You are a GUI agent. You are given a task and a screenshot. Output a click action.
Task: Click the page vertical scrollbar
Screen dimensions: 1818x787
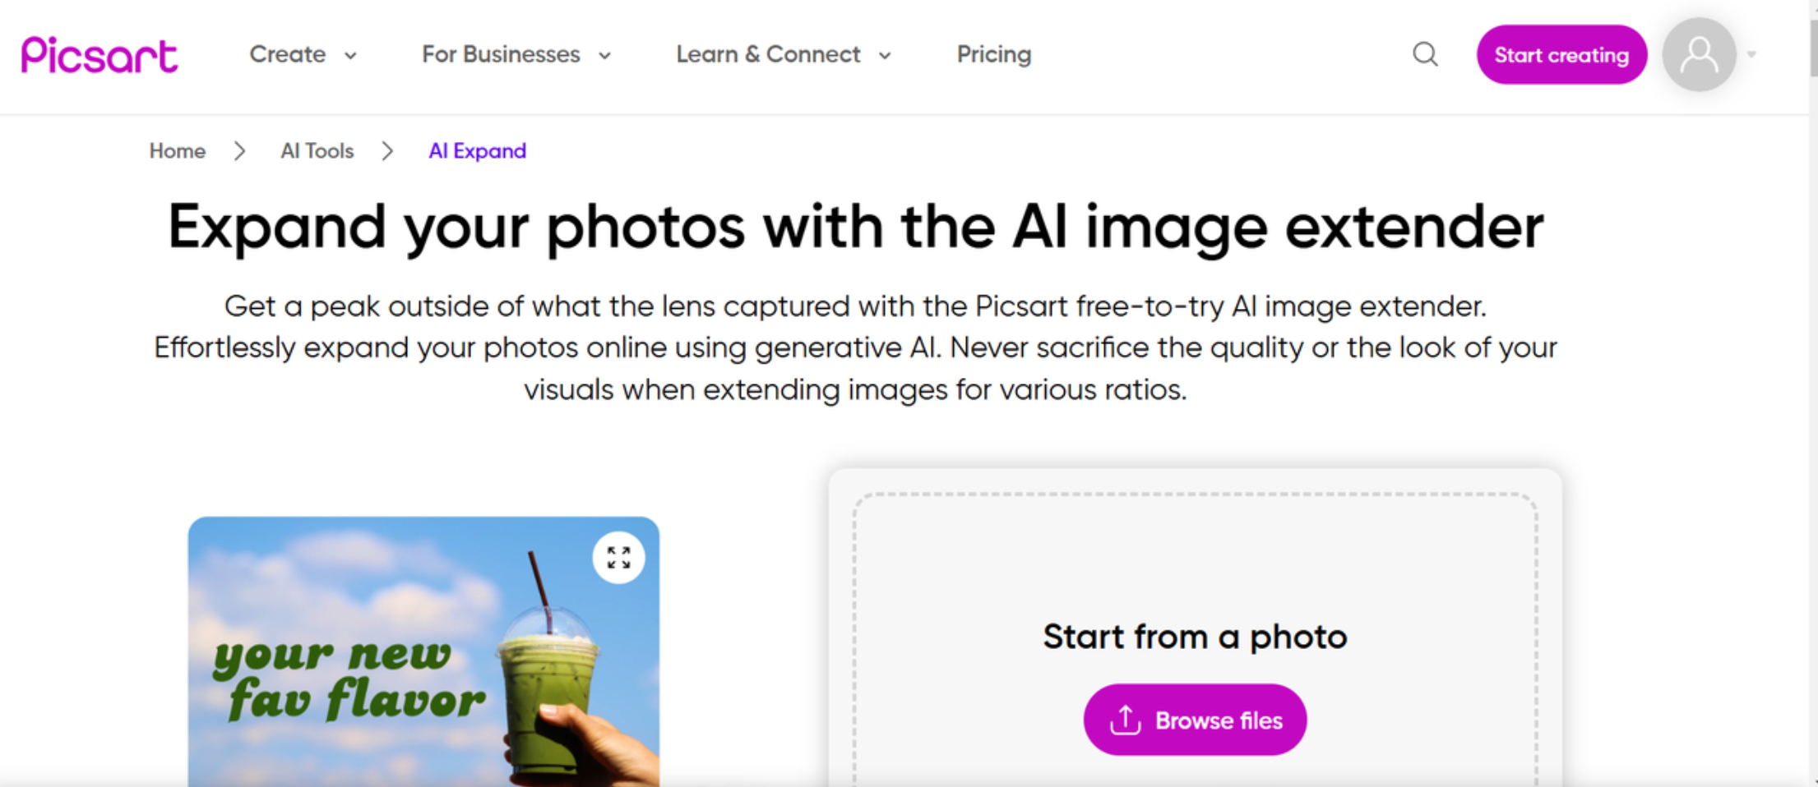click(x=1812, y=49)
